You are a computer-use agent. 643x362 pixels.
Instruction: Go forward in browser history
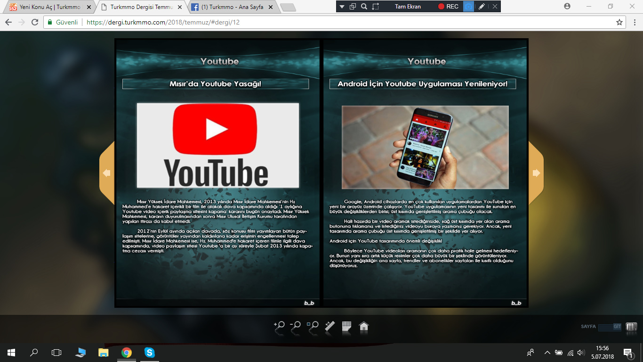click(x=22, y=22)
